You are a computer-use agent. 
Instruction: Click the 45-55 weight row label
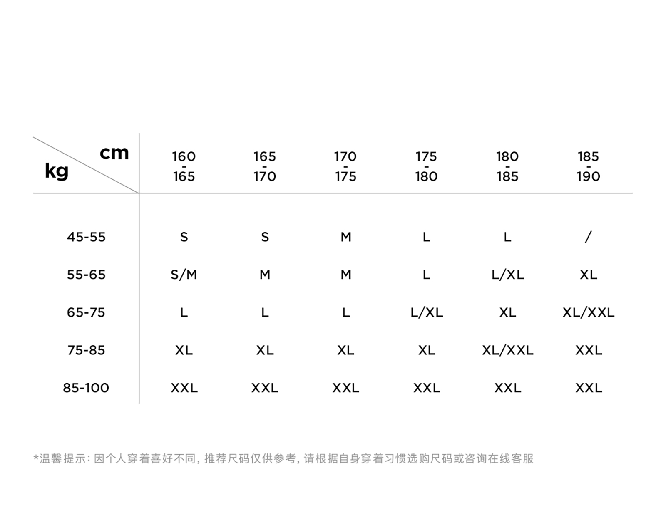pos(86,237)
